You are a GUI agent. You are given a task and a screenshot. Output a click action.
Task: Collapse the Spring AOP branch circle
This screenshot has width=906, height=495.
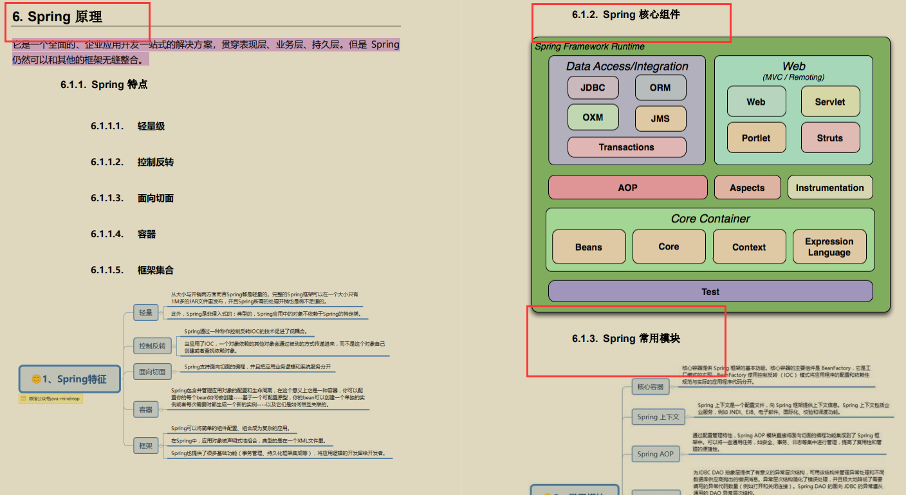pyautogui.click(x=681, y=454)
